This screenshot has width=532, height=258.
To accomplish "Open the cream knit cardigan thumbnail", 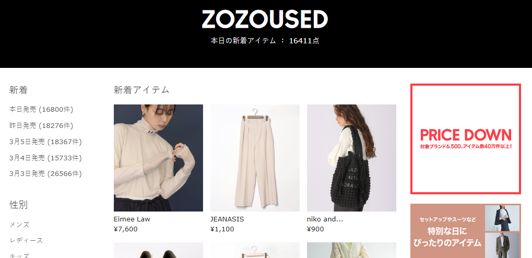I will click(351, 250).
